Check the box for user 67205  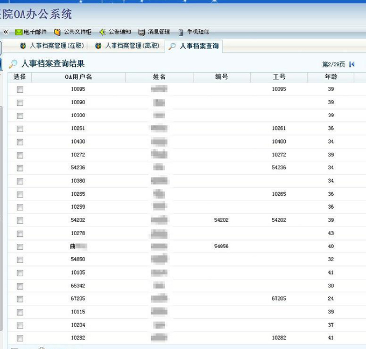pos(20,299)
